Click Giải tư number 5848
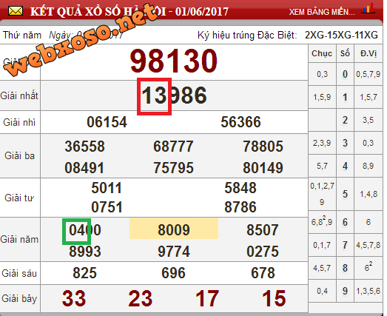 click(x=240, y=188)
